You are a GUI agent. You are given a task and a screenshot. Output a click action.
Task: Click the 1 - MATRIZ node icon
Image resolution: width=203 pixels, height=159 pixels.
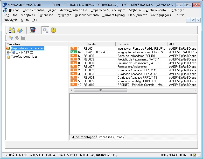coord(13,52)
